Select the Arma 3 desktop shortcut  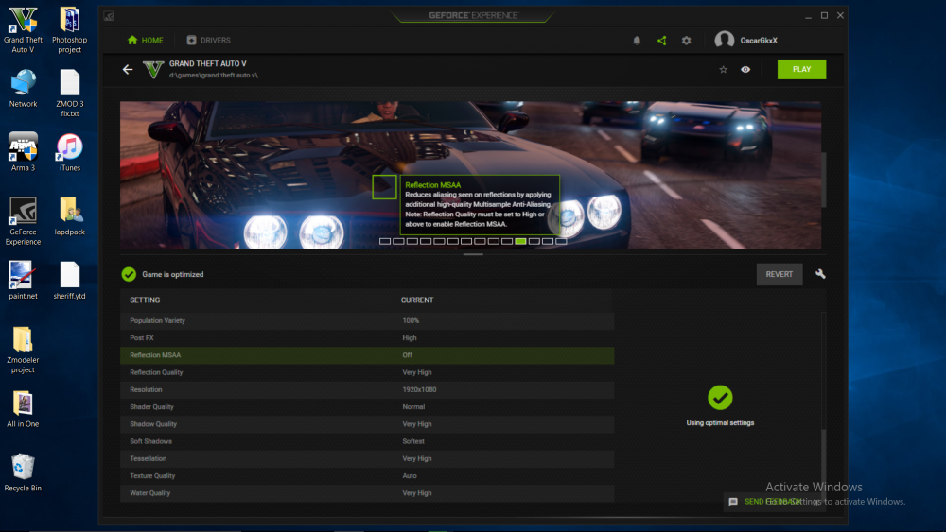click(23, 152)
